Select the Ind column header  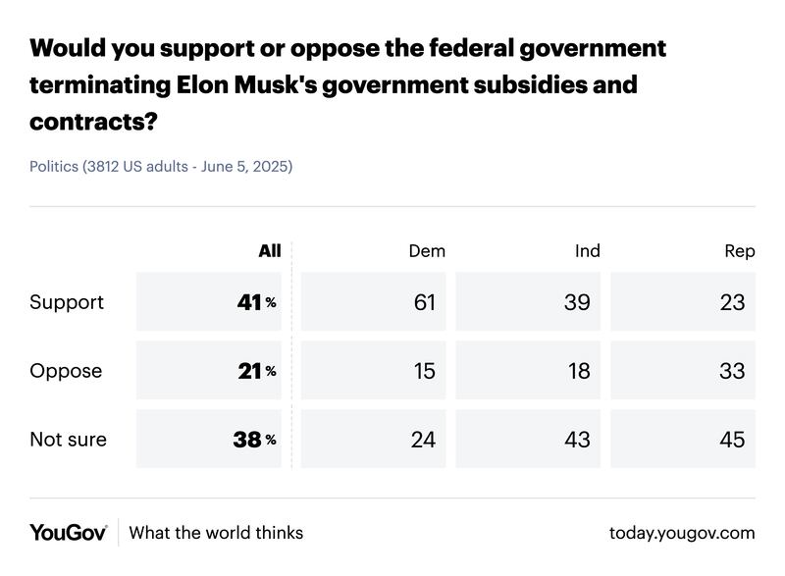588,251
